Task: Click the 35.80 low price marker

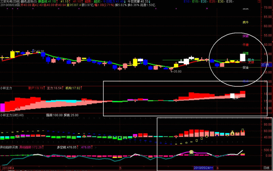Action: point(176,72)
